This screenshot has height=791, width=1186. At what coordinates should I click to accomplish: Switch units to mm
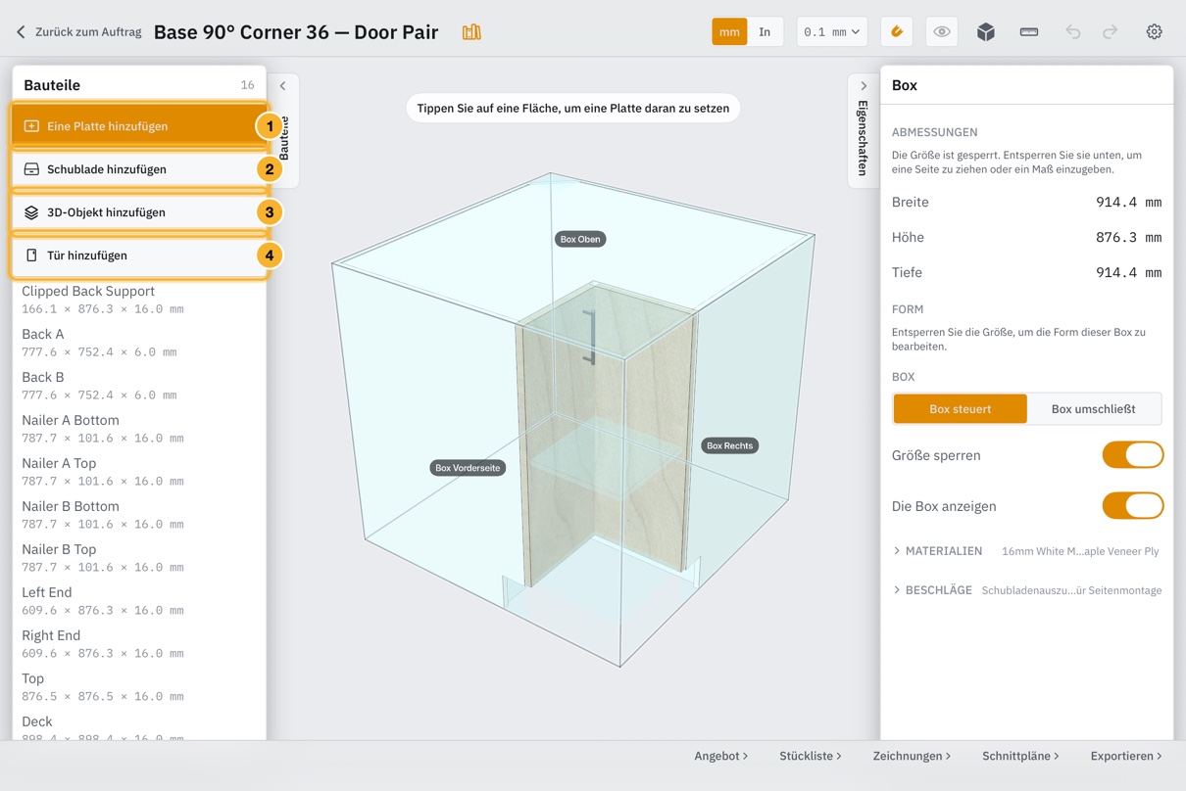(729, 32)
